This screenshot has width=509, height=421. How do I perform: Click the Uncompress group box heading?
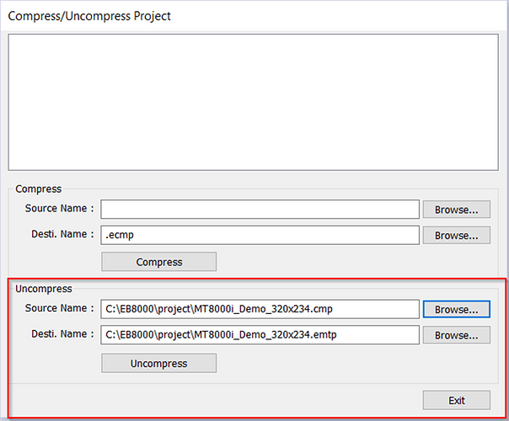click(x=44, y=289)
